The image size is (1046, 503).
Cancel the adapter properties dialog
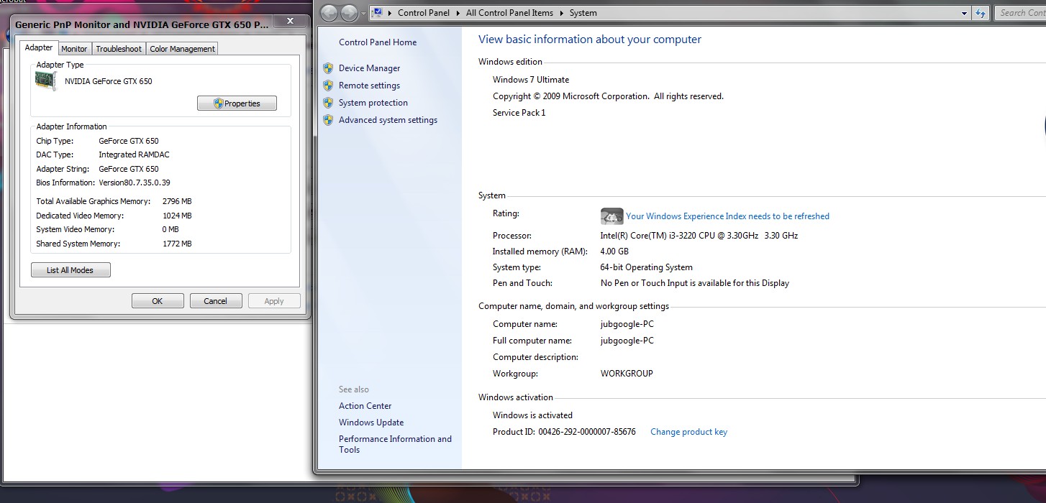(x=216, y=301)
